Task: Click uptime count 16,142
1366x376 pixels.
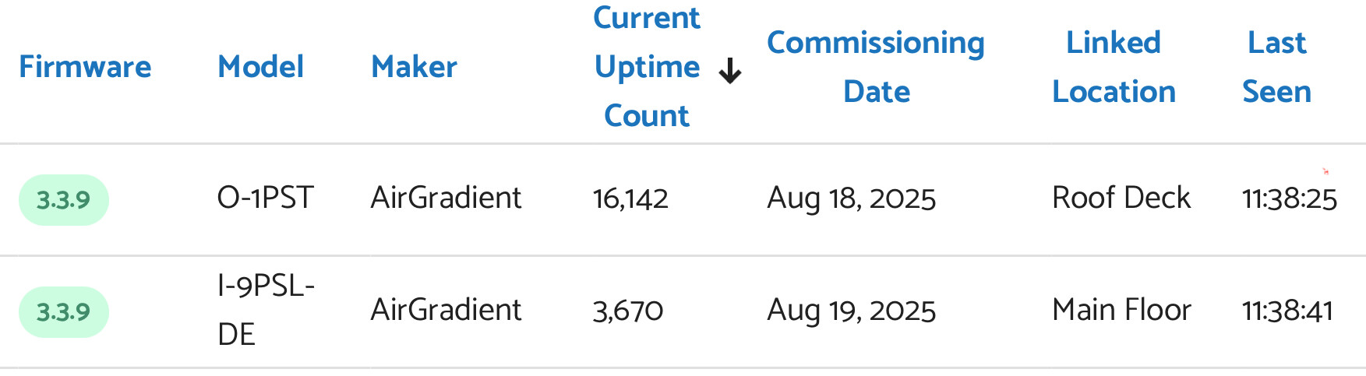Action: point(630,199)
